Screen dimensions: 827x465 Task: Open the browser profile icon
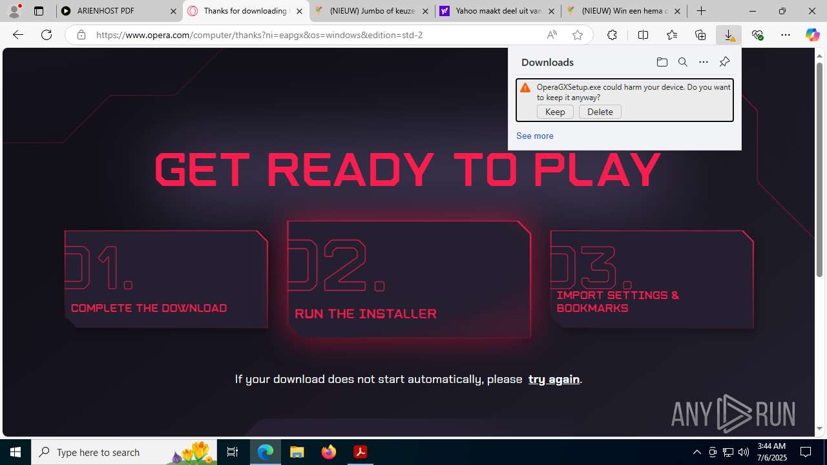coord(14,11)
